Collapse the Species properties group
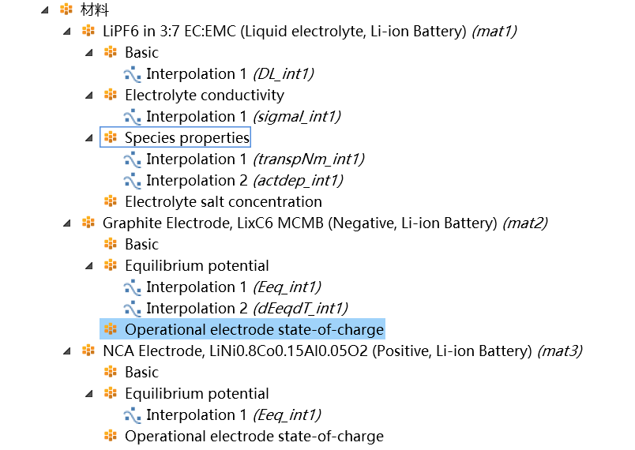Viewport: 635px width, 450px height. tap(88, 138)
